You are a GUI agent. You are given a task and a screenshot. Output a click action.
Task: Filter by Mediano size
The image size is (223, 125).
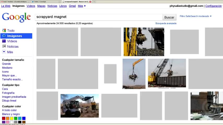[7, 68]
